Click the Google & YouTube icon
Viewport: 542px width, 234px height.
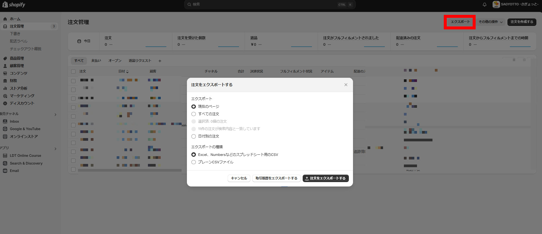[x=5, y=129]
